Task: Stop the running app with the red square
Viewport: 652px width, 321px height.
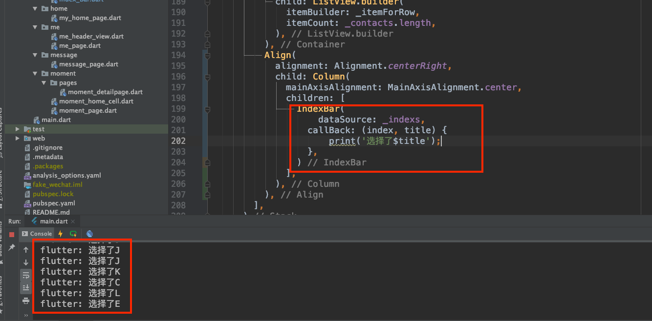Action: point(12,234)
